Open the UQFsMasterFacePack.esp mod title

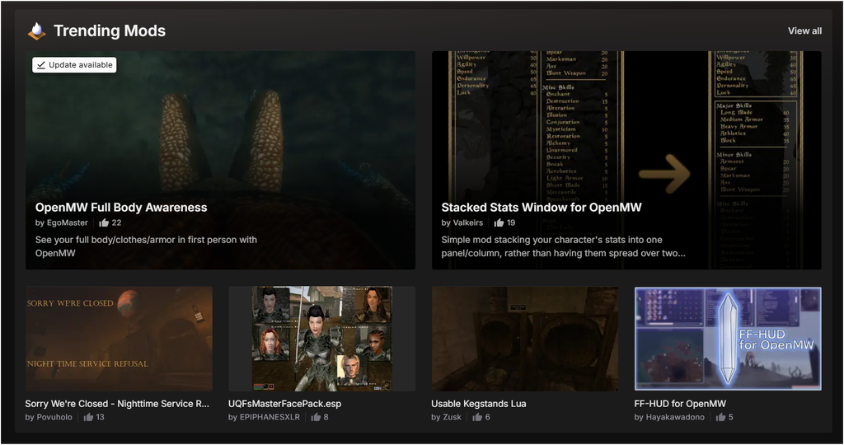tap(284, 404)
